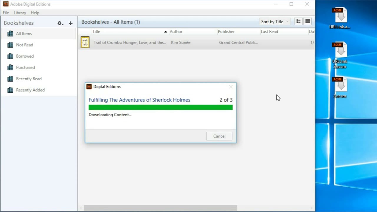Click the scrollbar right arrow
The width and height of the screenshot is (377, 212).
pos(312,208)
